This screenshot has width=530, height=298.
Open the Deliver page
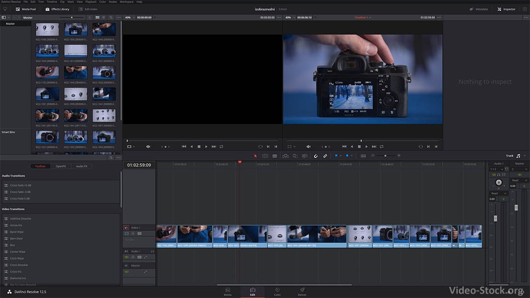tap(302, 292)
